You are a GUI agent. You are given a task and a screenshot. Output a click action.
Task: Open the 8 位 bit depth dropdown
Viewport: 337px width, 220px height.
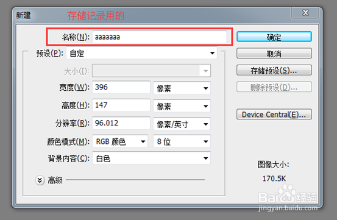click(182, 141)
